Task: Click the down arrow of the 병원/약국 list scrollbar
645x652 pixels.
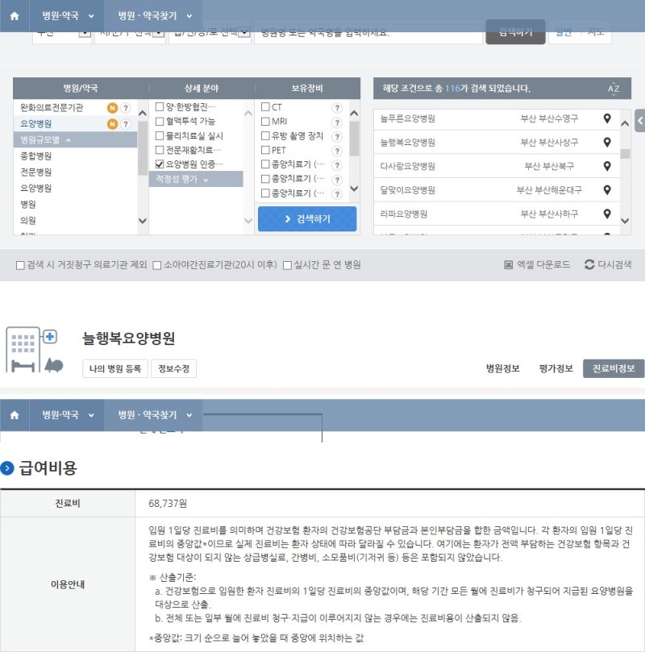Action: 142,221
